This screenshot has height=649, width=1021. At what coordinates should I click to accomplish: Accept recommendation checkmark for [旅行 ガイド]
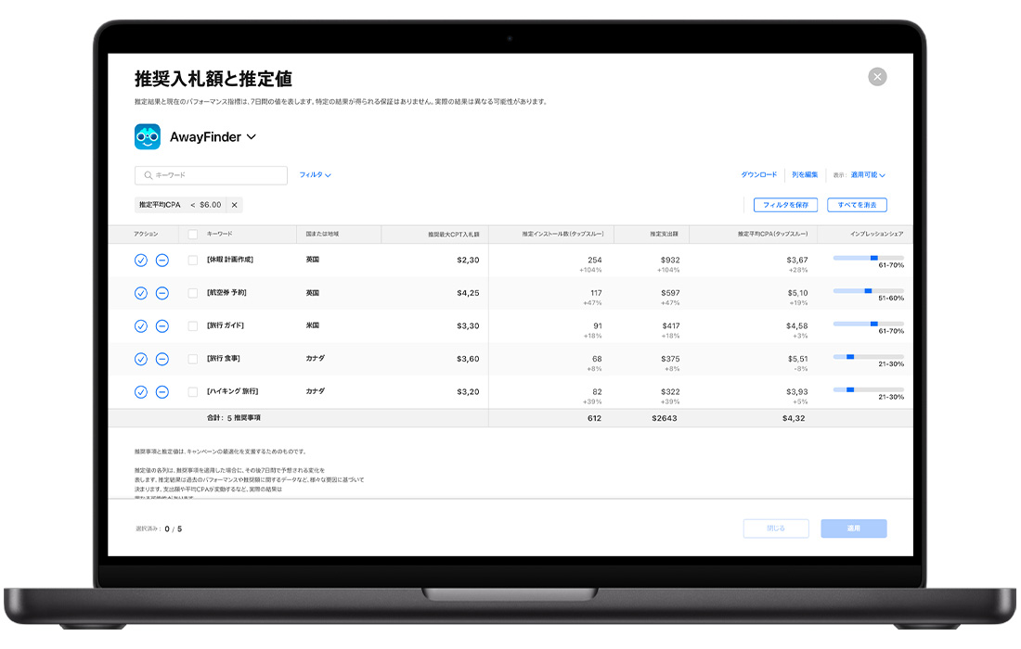click(x=141, y=326)
